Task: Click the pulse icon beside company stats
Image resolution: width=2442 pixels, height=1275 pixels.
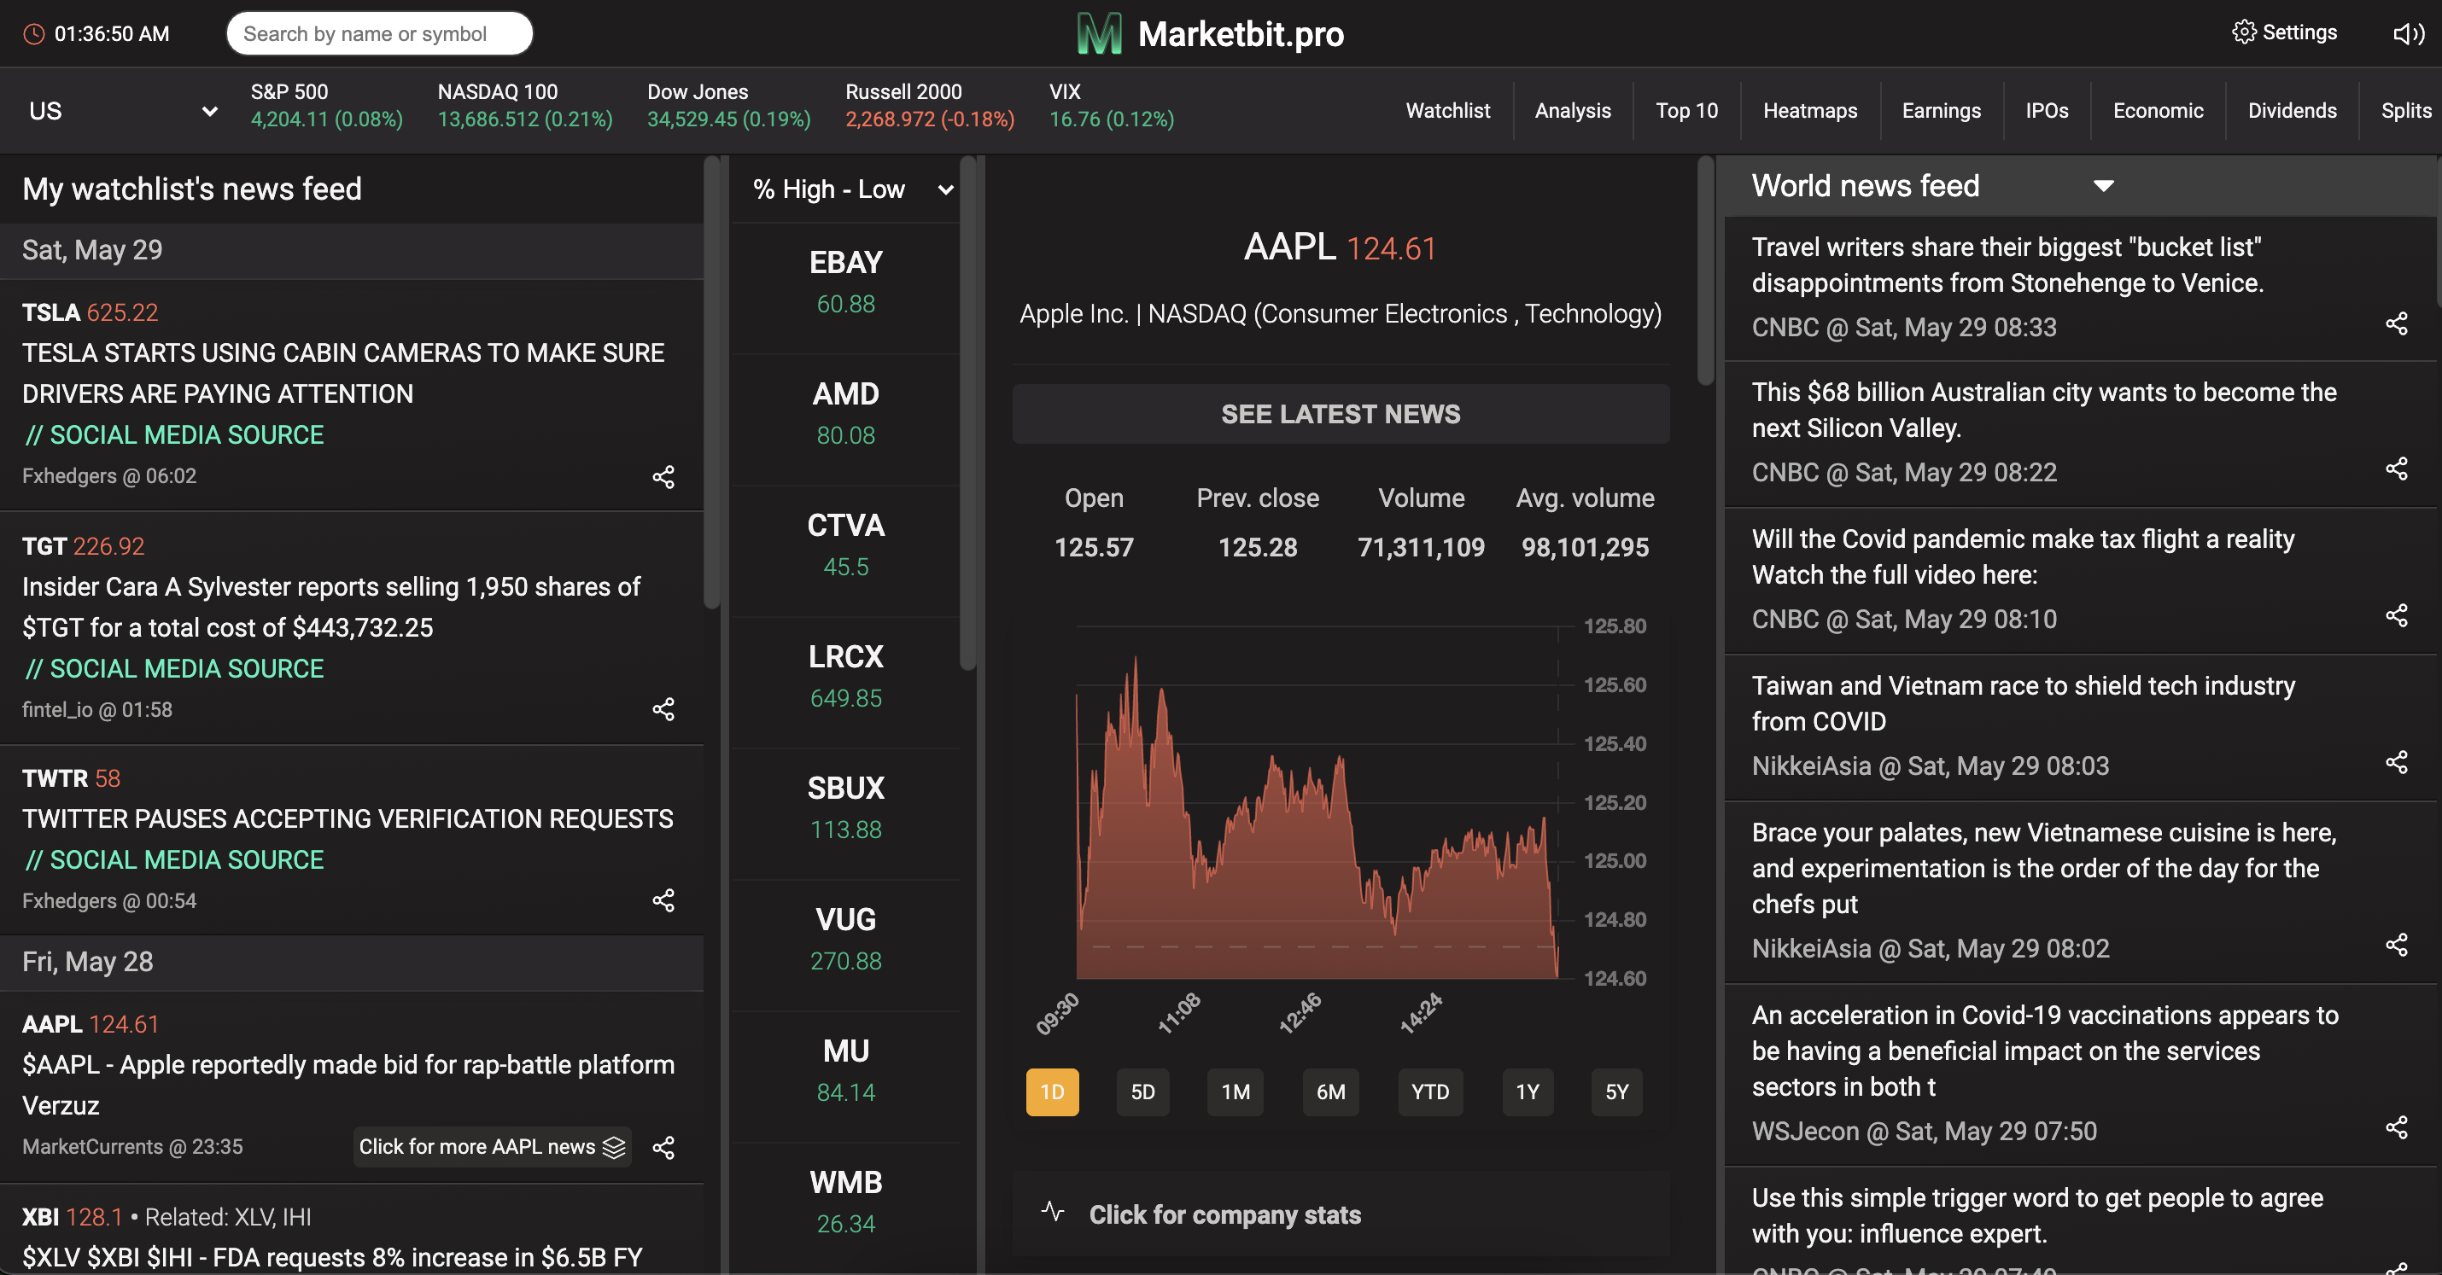Action: [x=1053, y=1212]
